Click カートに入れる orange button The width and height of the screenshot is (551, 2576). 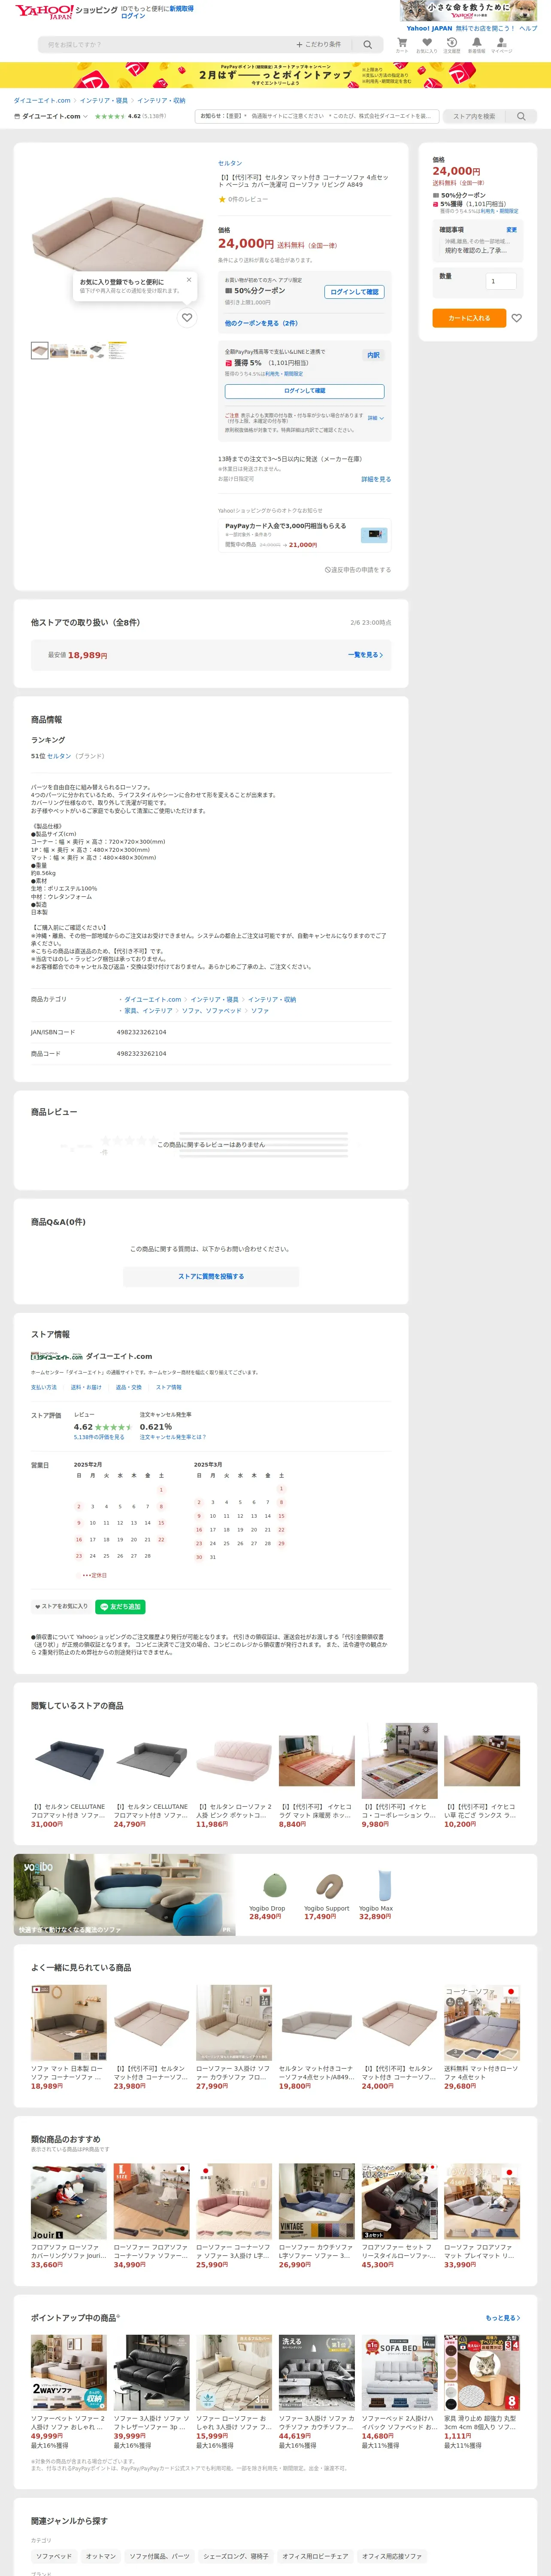pos(469,318)
